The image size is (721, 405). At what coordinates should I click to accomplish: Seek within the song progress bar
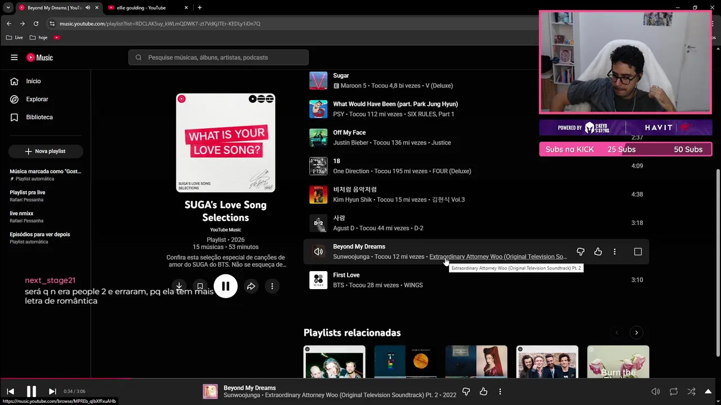(360, 378)
